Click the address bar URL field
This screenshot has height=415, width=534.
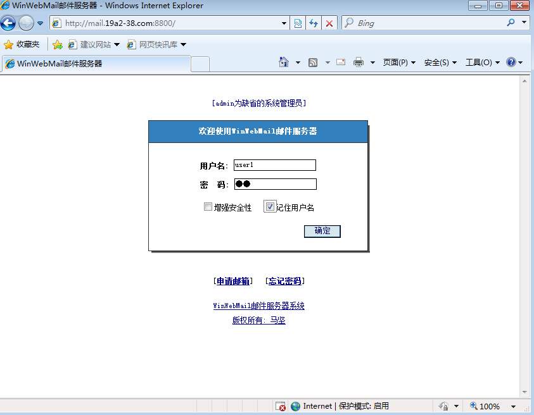pyautogui.click(x=170, y=23)
